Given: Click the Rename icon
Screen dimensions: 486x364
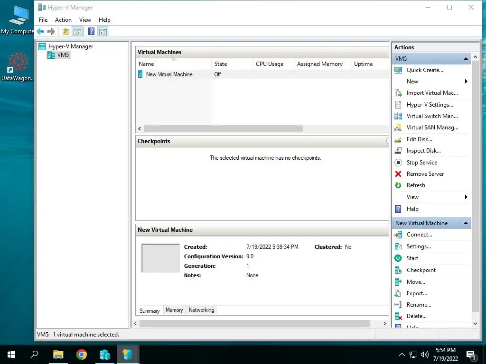Looking at the screenshot, I should tap(398, 305).
